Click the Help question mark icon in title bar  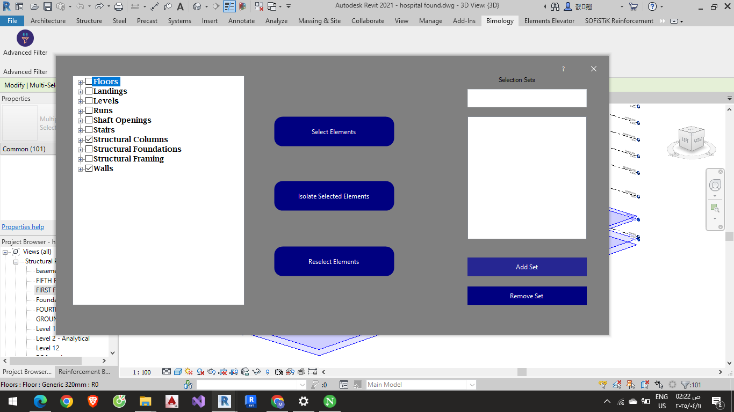[652, 6]
